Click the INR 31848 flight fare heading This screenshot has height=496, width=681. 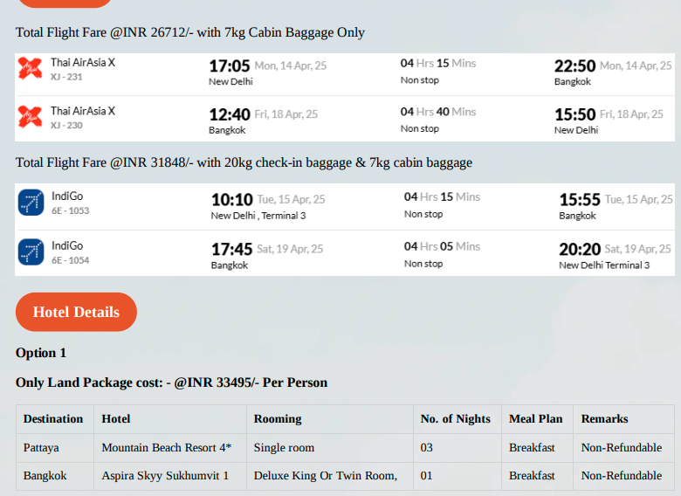(x=244, y=162)
